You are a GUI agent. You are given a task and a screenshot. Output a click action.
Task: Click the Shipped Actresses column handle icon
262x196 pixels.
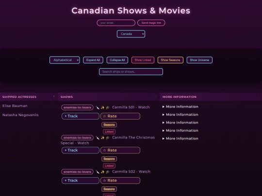[x=54, y=97]
